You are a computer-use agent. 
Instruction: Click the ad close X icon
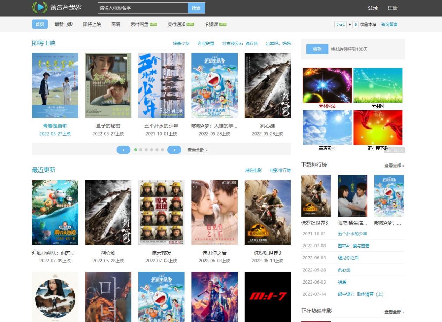click(402, 150)
